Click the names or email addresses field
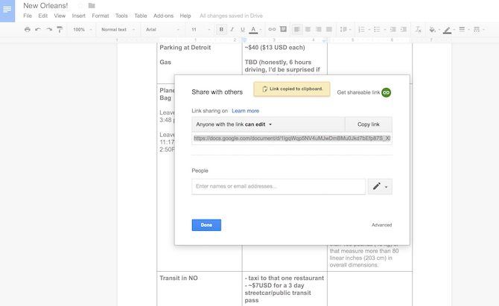This screenshot has height=306, width=499. (278, 186)
